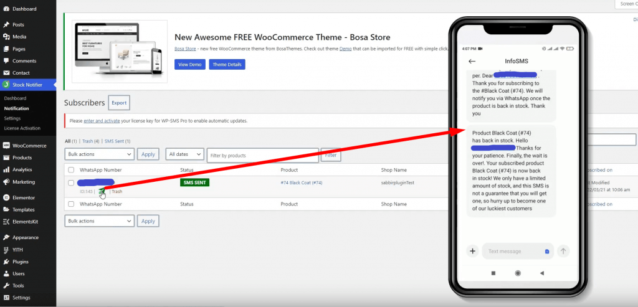
Task: Click the top Apply button
Action: [148, 154]
